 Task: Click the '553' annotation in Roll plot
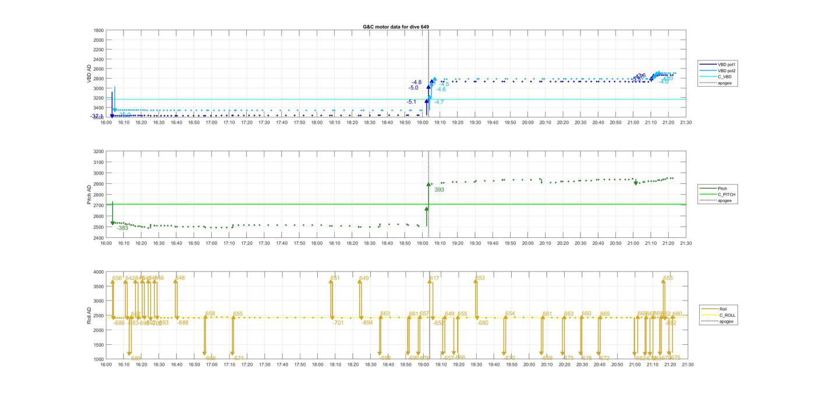click(480, 279)
